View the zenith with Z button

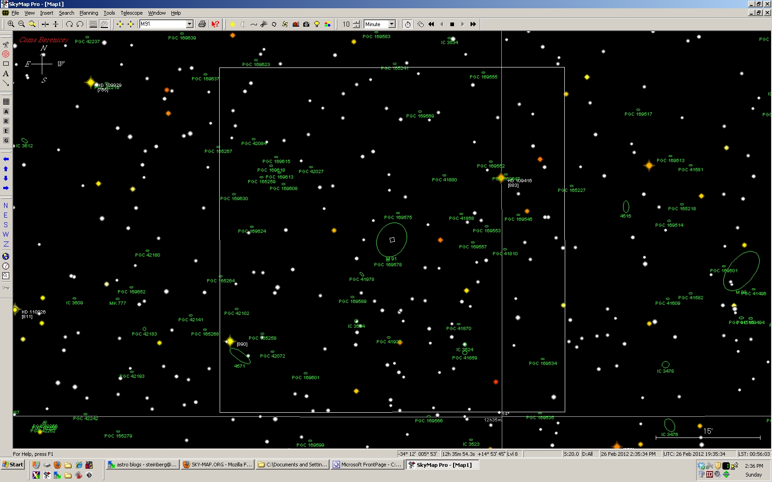click(x=6, y=244)
